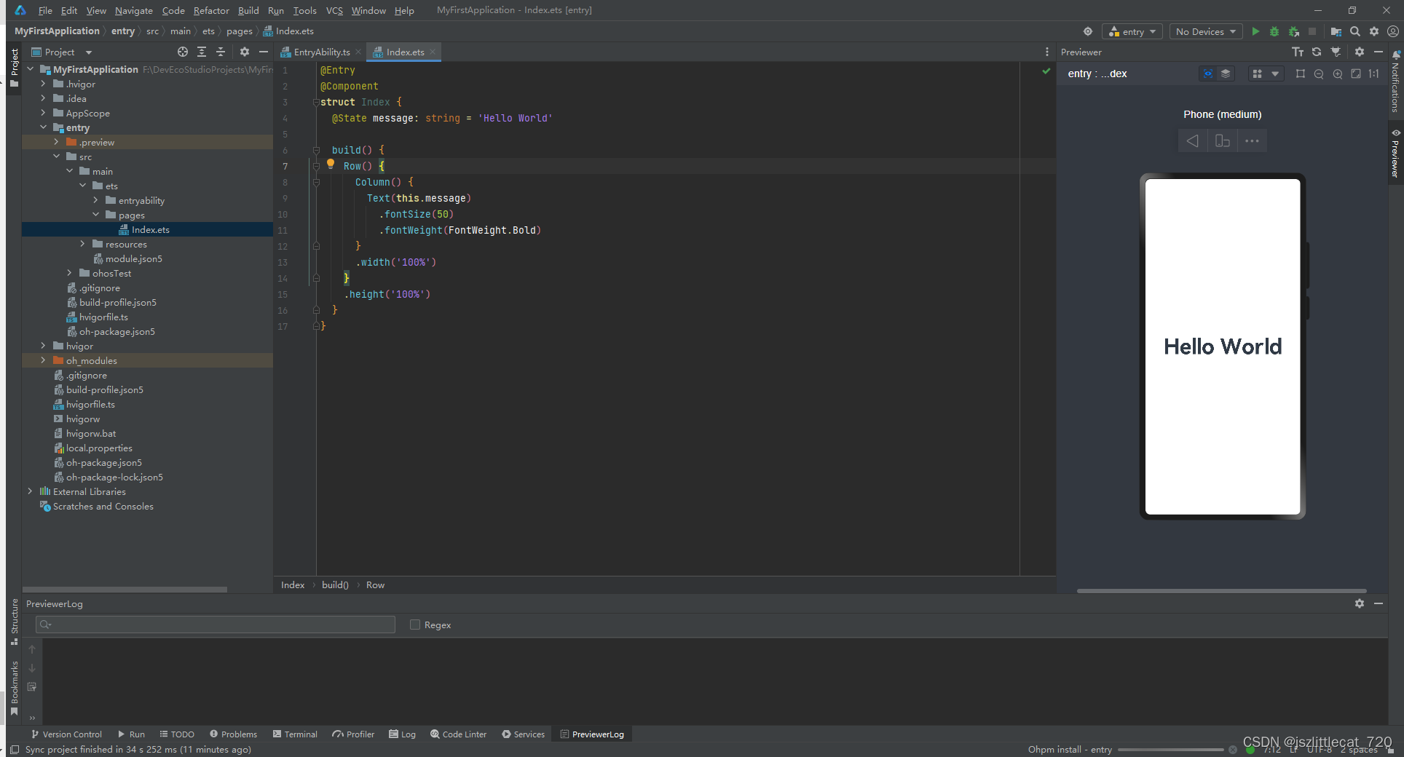Screen dimensions: 1404x757
Task: Zoom out in the Previewer
Action: (1319, 74)
